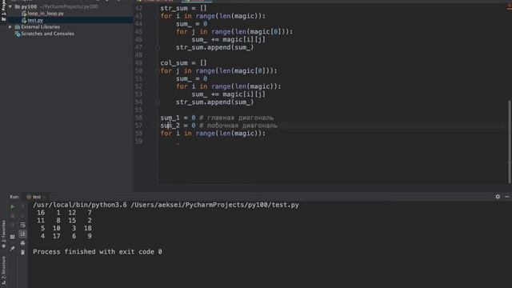Click the editor vertical scrollbar
The width and height of the screenshot is (512, 288).
(509, 142)
